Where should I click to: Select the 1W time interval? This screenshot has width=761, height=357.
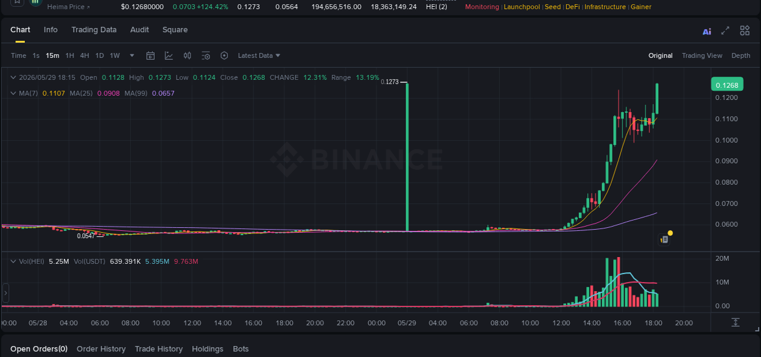(115, 55)
